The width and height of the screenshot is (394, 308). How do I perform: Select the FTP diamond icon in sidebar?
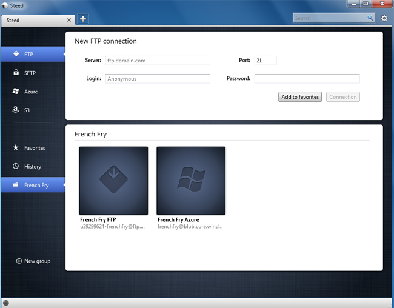coord(16,54)
